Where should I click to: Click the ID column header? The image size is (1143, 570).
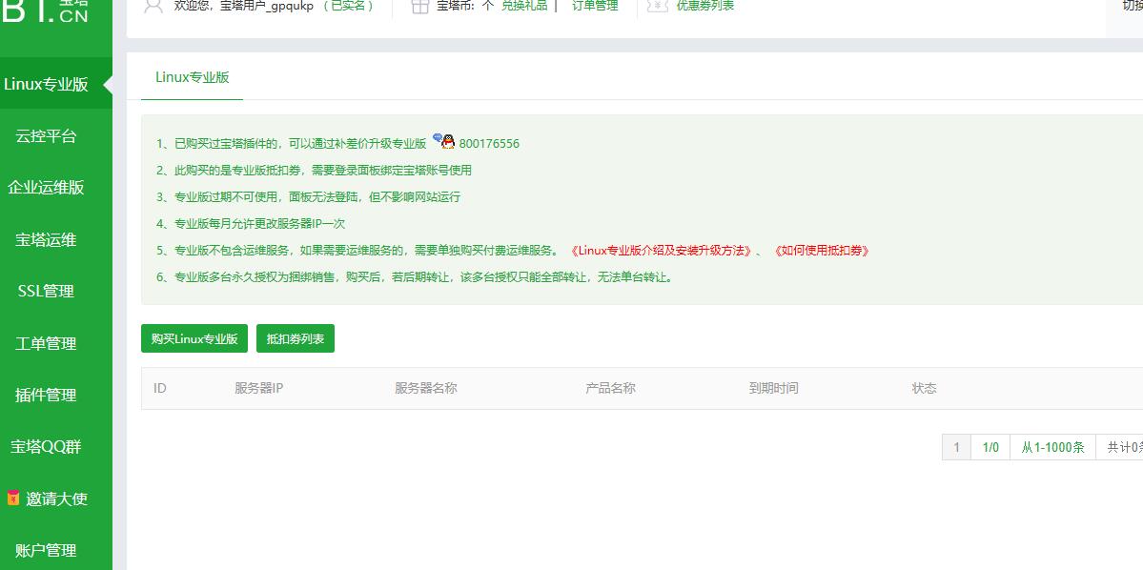[x=159, y=388]
